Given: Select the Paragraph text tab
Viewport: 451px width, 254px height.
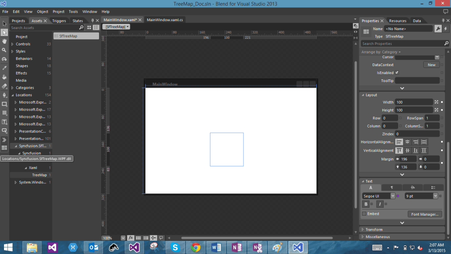Looking at the screenshot, I should [392, 187].
